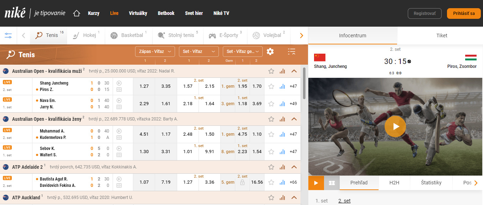Show stats for Nava vs Jarry row
The height and width of the screenshot is (205, 483).
282,104
